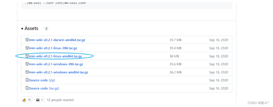The image size is (273, 107).
Task: Collapse the Assets section triangle
Action: 22,29
